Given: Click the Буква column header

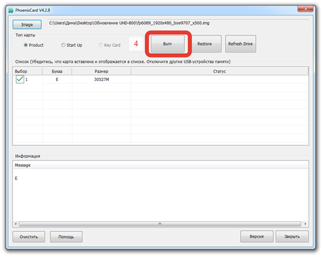Looking at the screenshot, I should 57,71.
